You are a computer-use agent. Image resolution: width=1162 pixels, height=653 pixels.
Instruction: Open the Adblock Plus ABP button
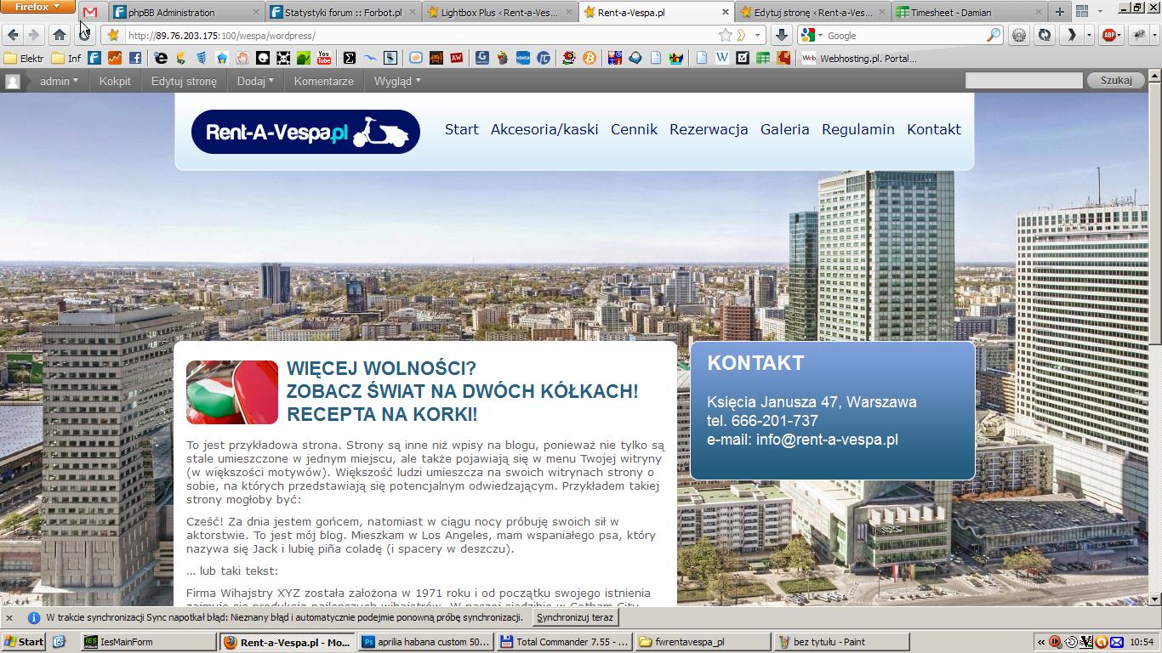click(1109, 35)
